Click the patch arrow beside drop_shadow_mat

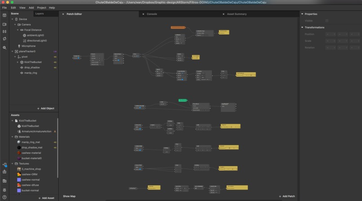(55, 148)
